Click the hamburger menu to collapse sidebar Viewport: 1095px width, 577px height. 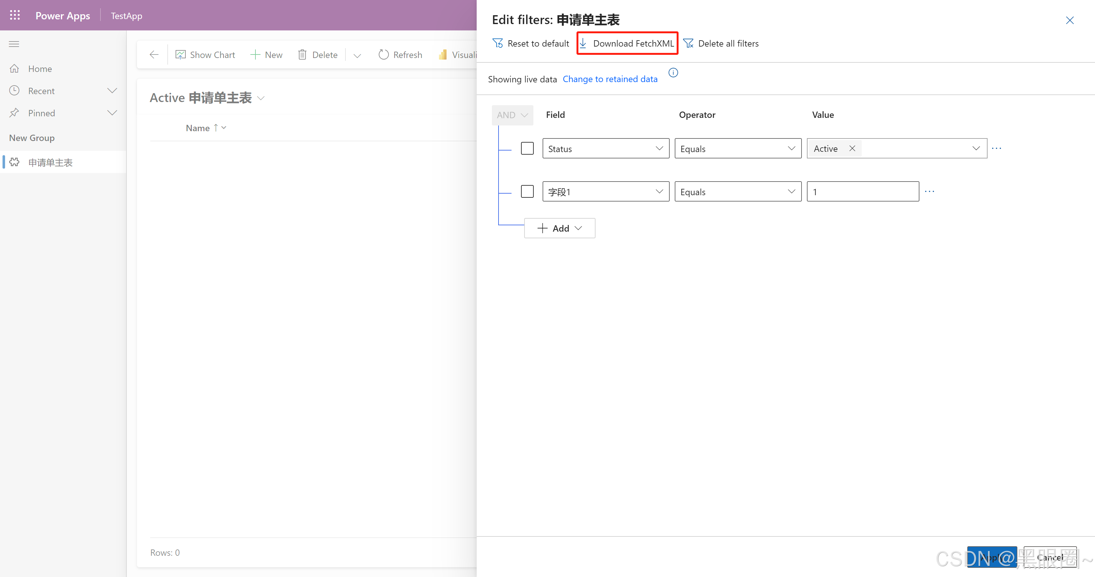(14, 44)
